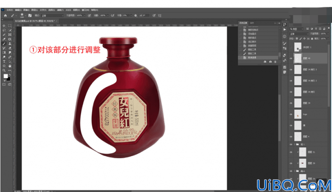Enable pressure for opacity icon

(x=89, y=16)
